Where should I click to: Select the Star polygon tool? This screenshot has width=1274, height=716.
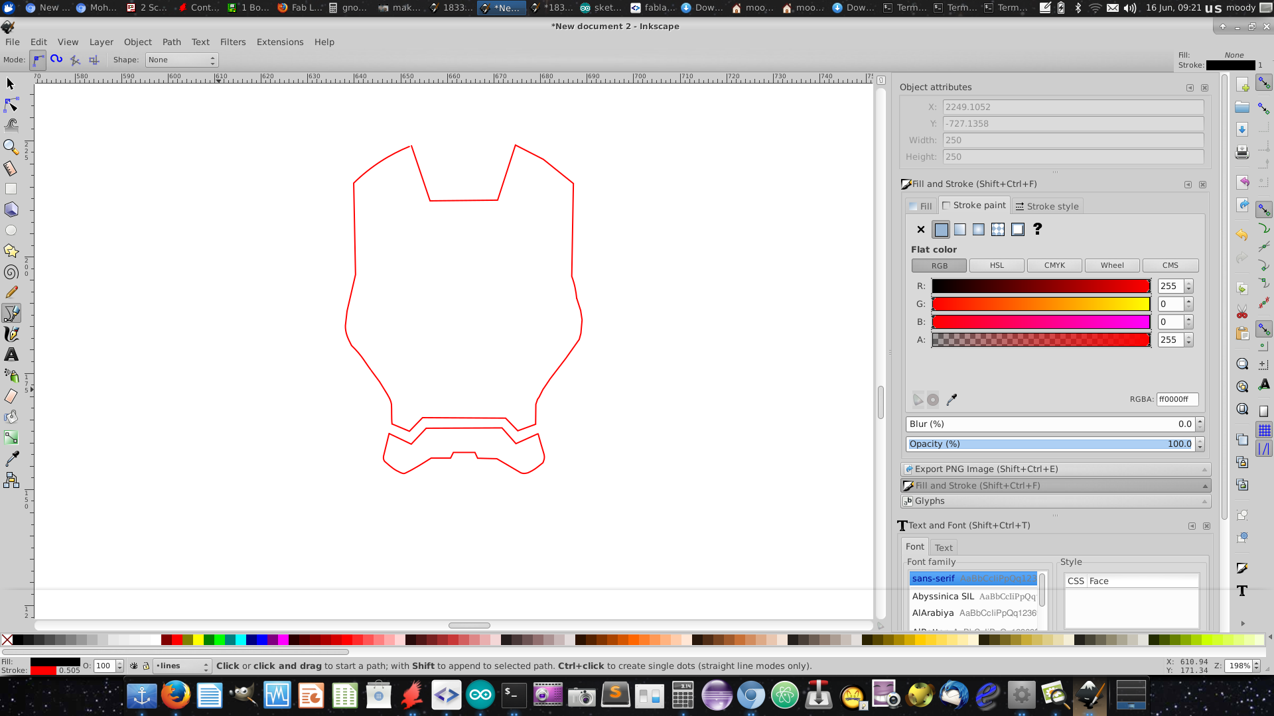pyautogui.click(x=11, y=251)
